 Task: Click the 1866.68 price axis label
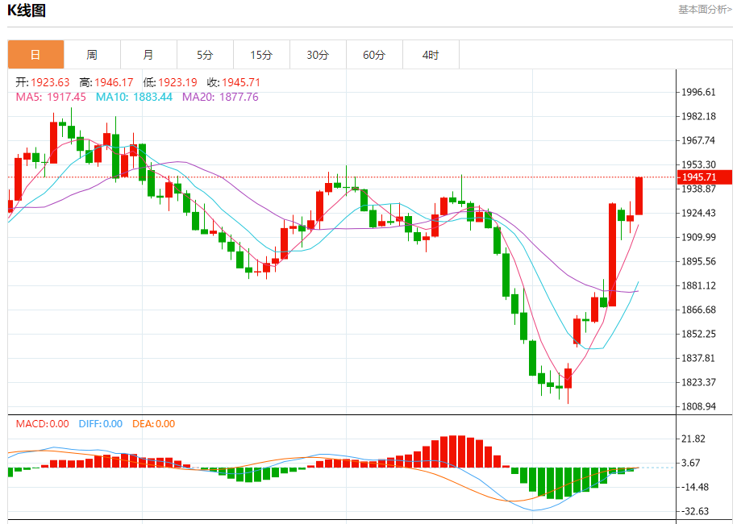(x=699, y=310)
